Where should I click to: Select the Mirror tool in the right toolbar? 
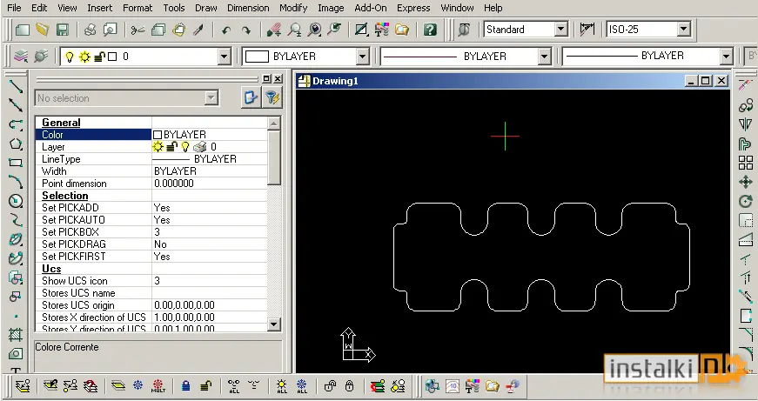[x=746, y=124]
